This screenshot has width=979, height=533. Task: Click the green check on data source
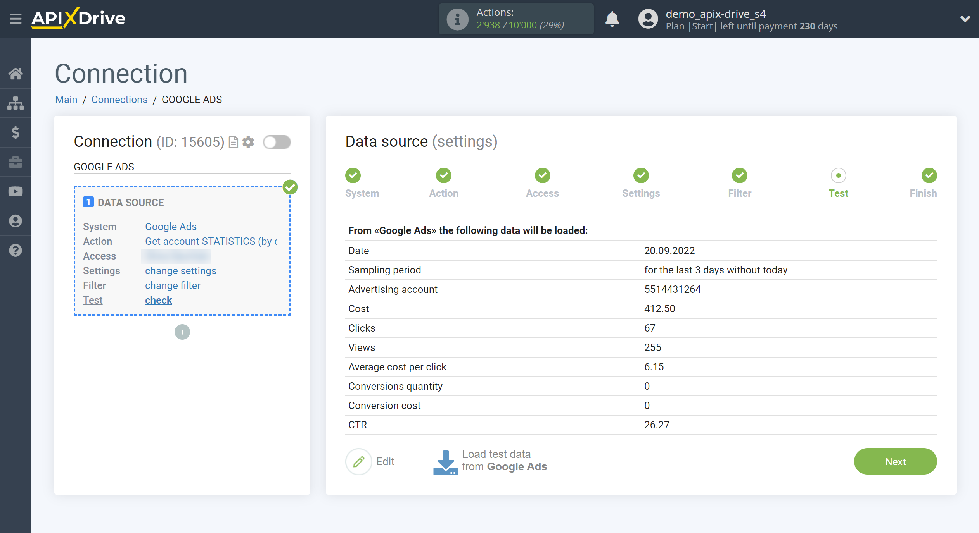point(290,187)
